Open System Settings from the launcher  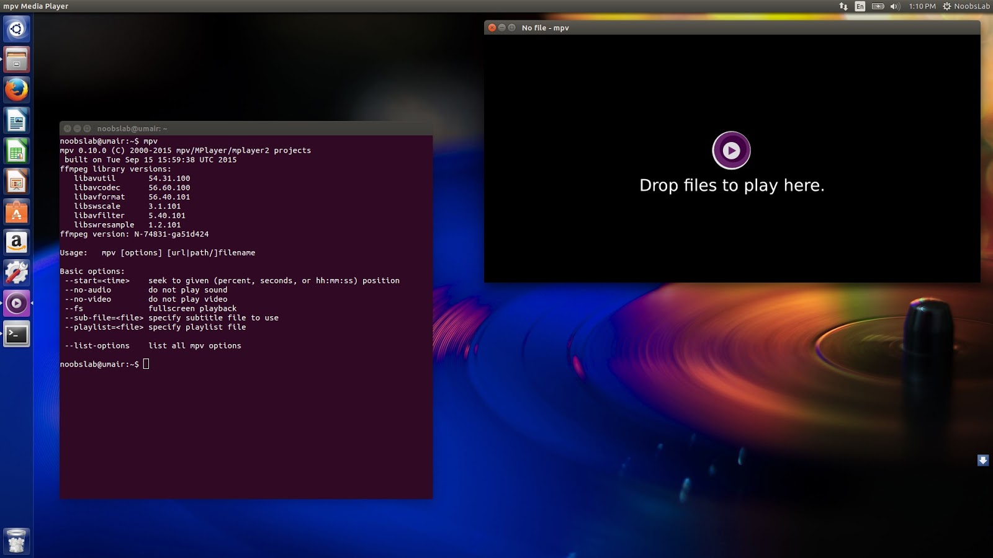pyautogui.click(x=17, y=273)
